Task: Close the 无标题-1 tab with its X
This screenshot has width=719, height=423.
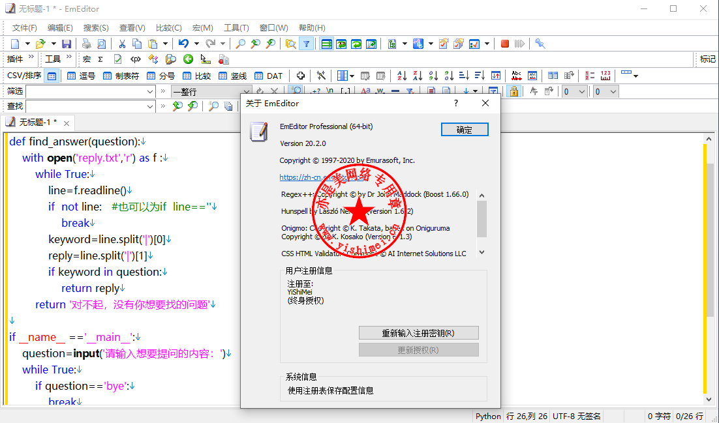Action: 67,123
